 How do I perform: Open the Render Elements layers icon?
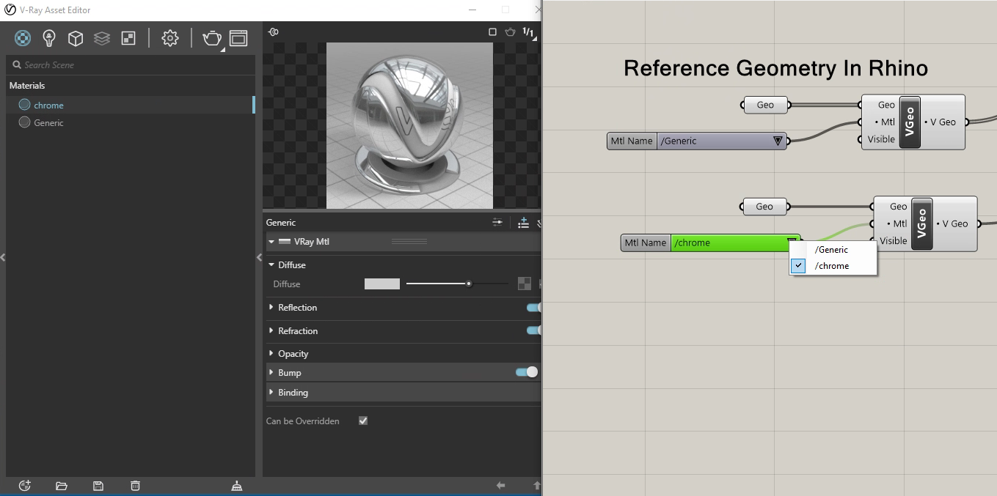click(x=102, y=38)
